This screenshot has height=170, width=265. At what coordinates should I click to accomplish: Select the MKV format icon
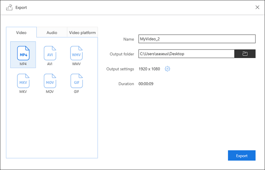coord(23,82)
